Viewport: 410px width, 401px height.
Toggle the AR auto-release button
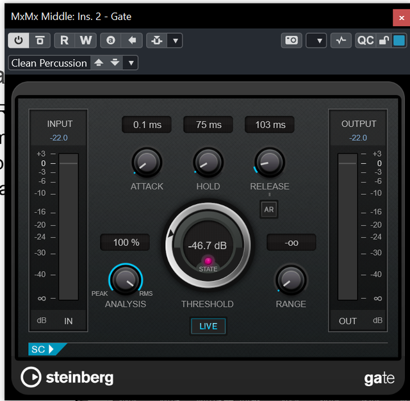coord(269,209)
